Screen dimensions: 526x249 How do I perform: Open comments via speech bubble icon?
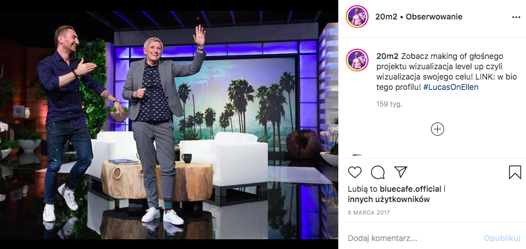(378, 172)
